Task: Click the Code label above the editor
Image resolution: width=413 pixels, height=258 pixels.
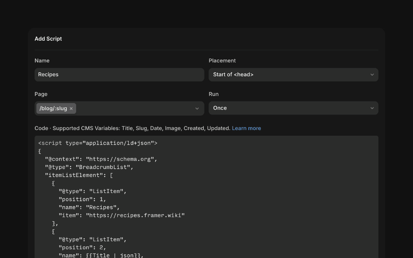Action: click(41, 128)
